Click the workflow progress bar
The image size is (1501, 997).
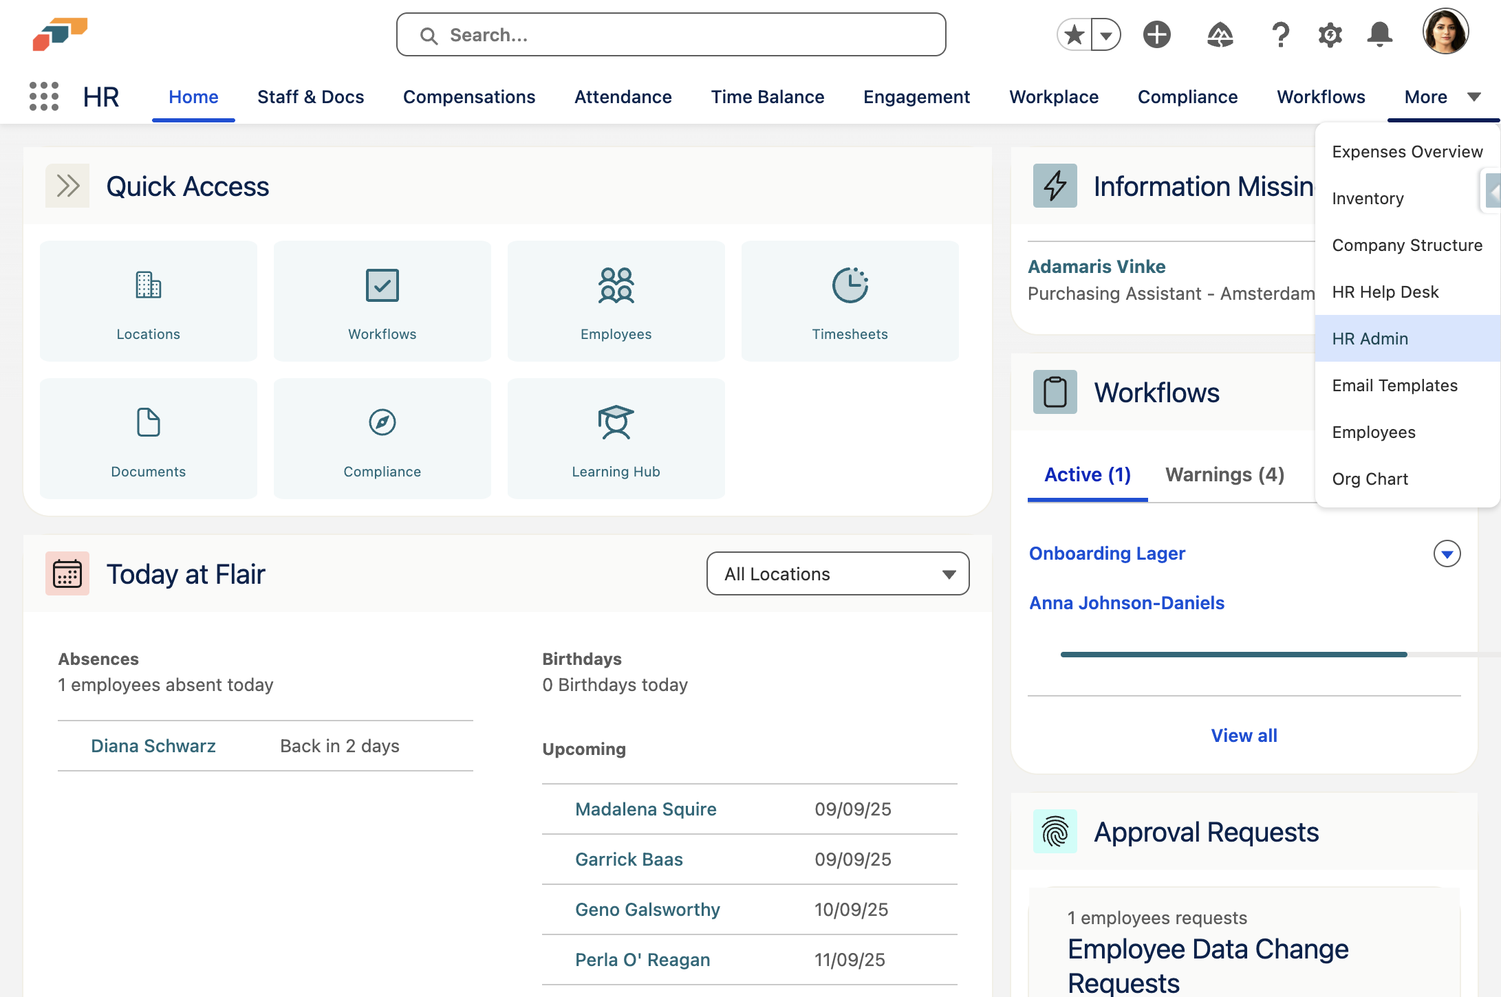[1234, 654]
